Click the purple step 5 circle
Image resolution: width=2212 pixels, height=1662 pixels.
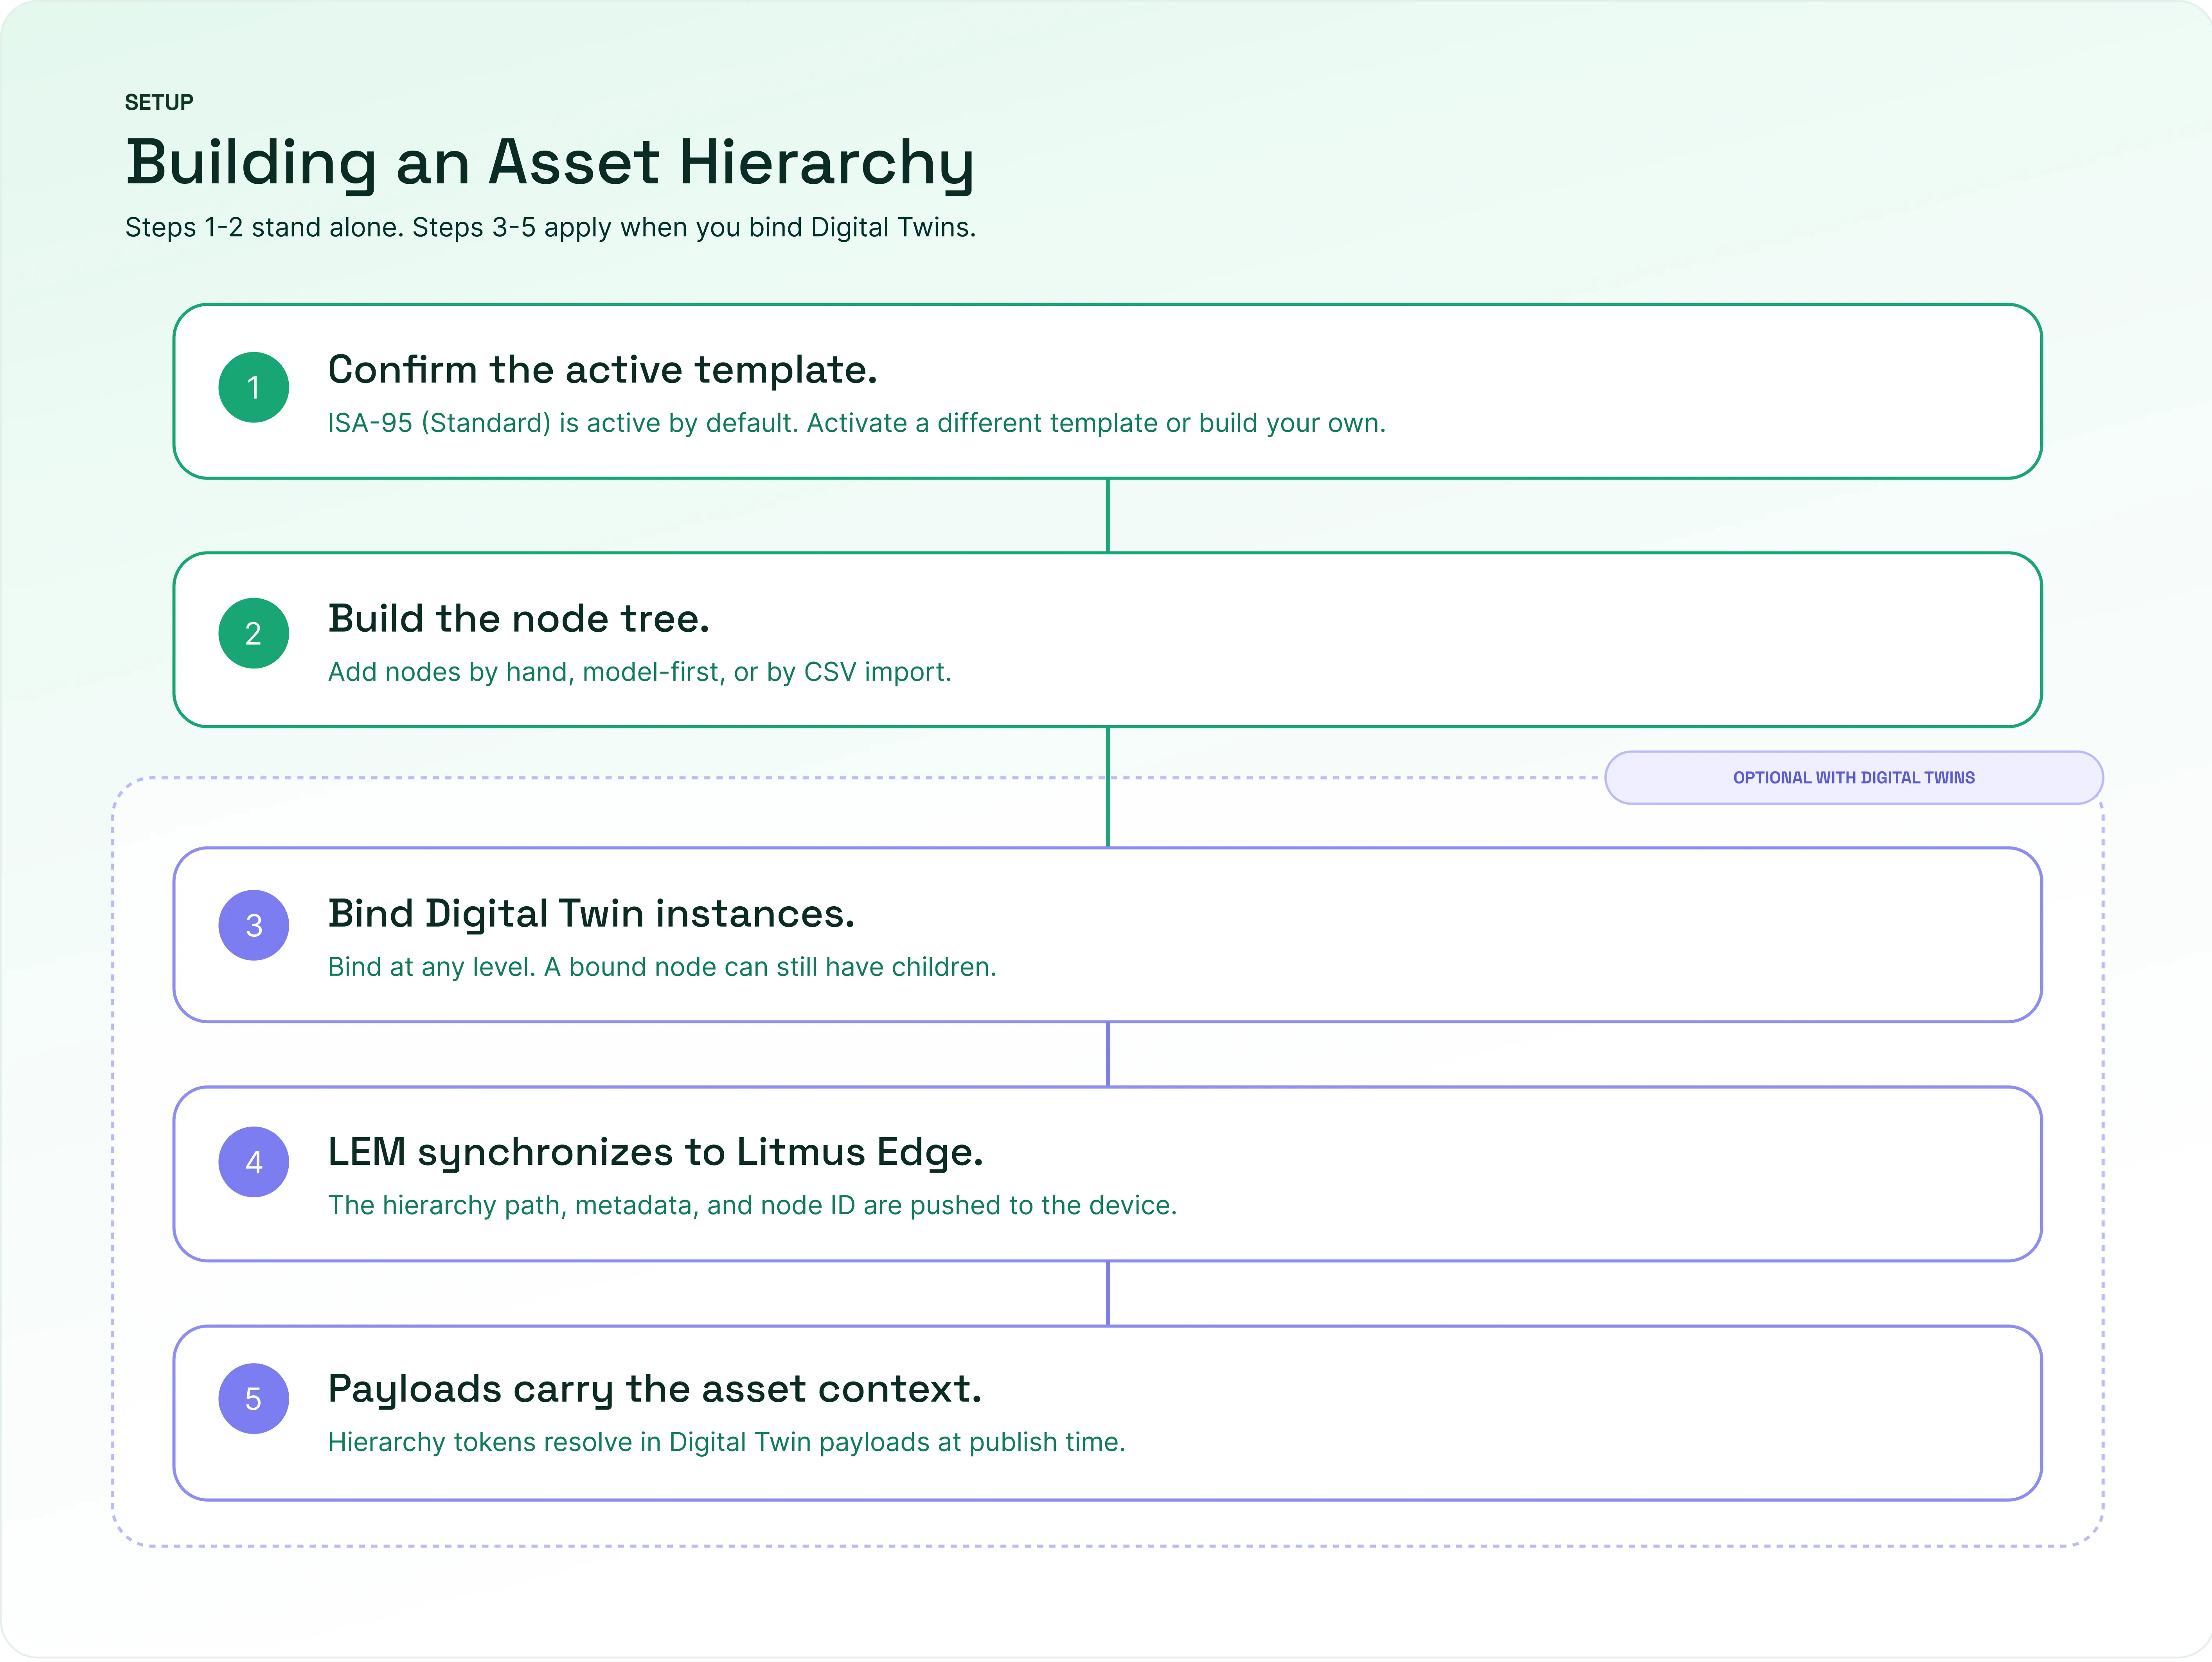click(x=254, y=1400)
